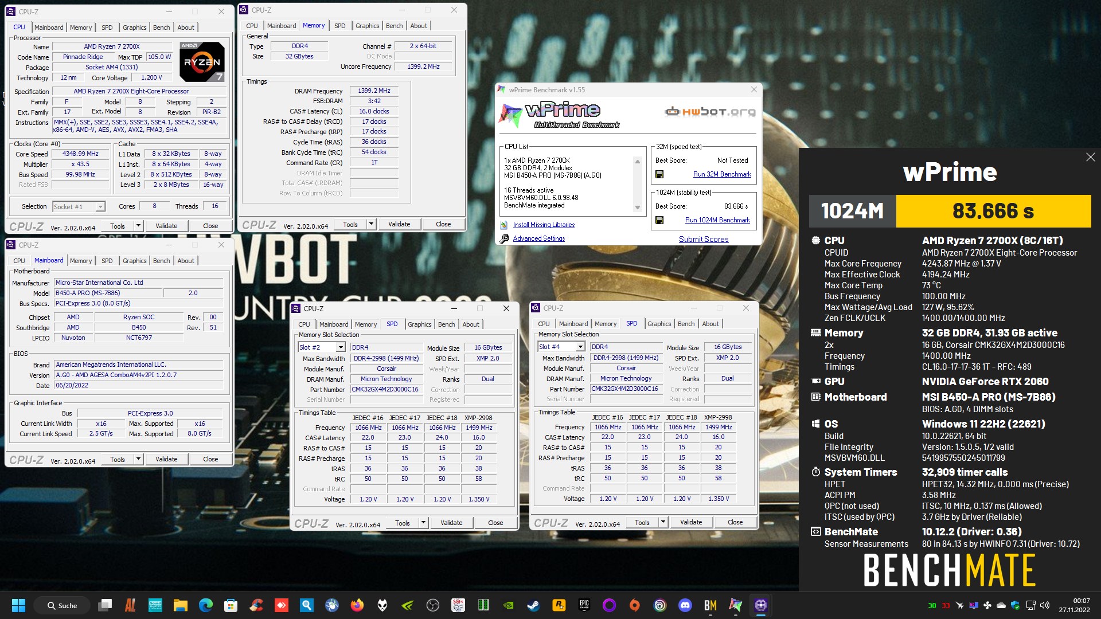Open OBS Studio from the taskbar
The width and height of the screenshot is (1101, 619).
click(433, 605)
